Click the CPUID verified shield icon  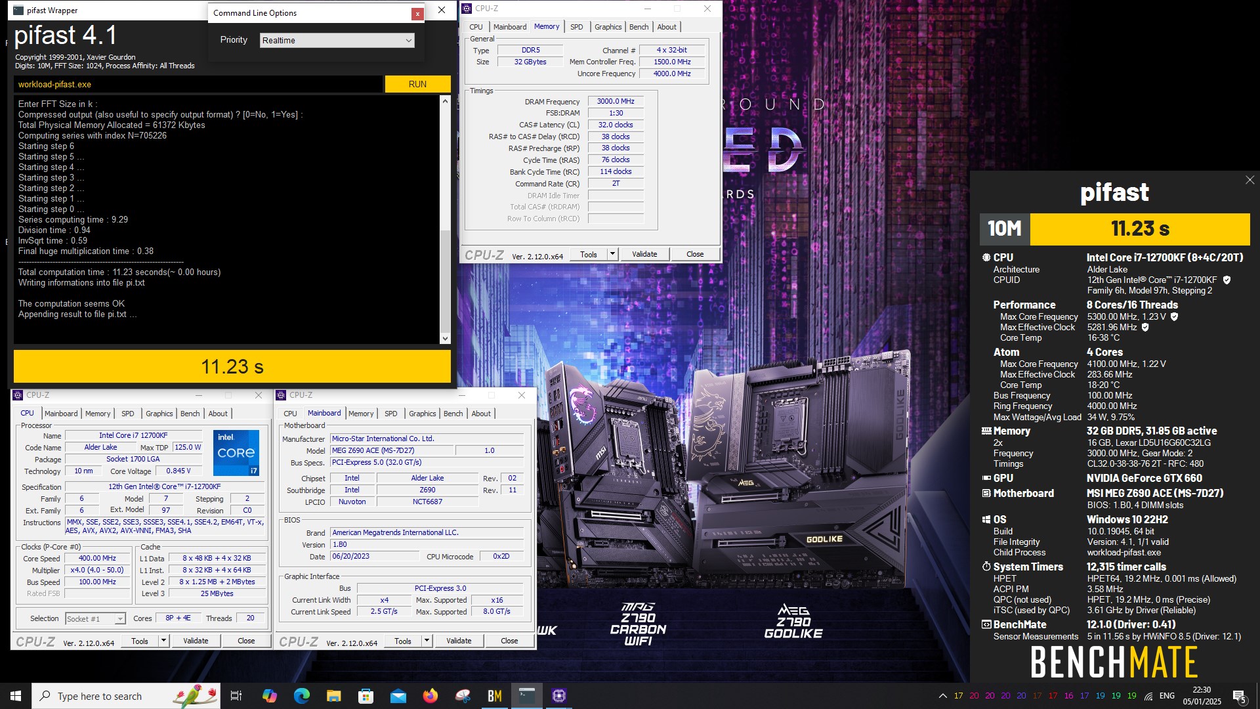[x=1227, y=280]
